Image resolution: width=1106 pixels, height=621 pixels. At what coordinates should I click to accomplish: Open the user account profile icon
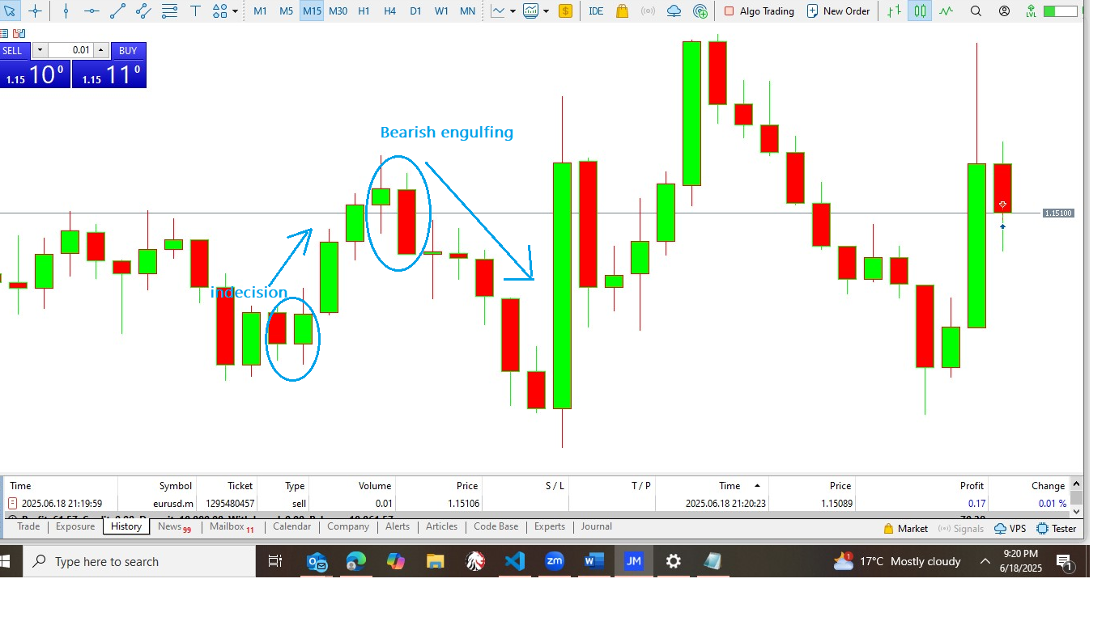point(1004,11)
